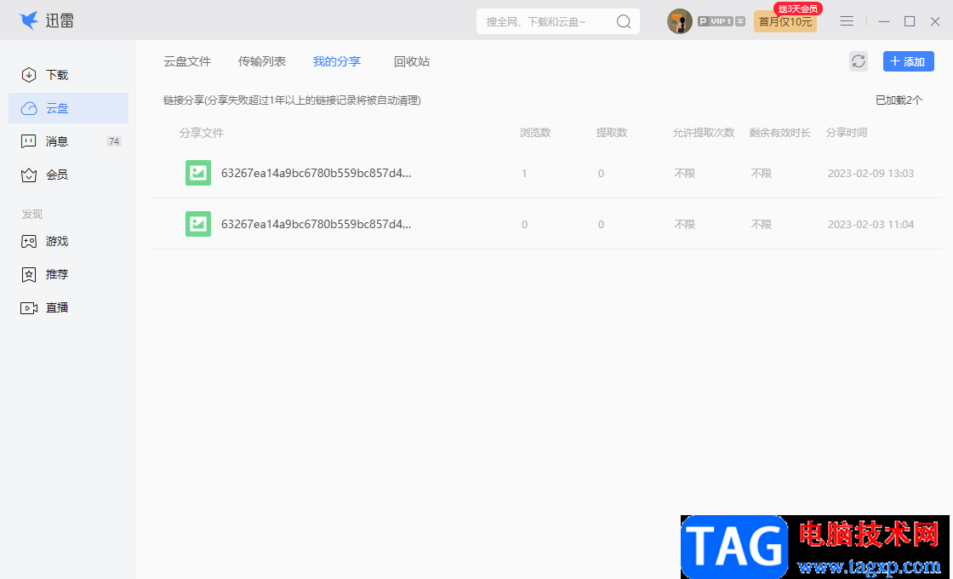Open 下载 in the sidebar

coord(68,75)
